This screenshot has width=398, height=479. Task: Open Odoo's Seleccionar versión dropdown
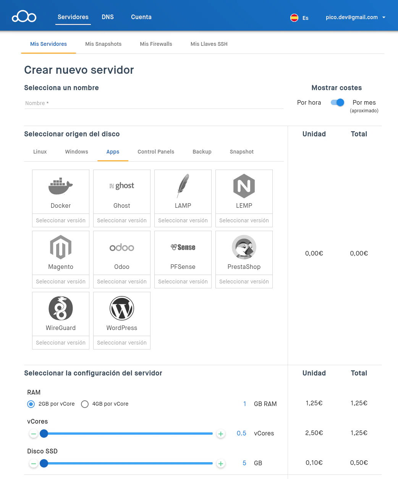(122, 282)
